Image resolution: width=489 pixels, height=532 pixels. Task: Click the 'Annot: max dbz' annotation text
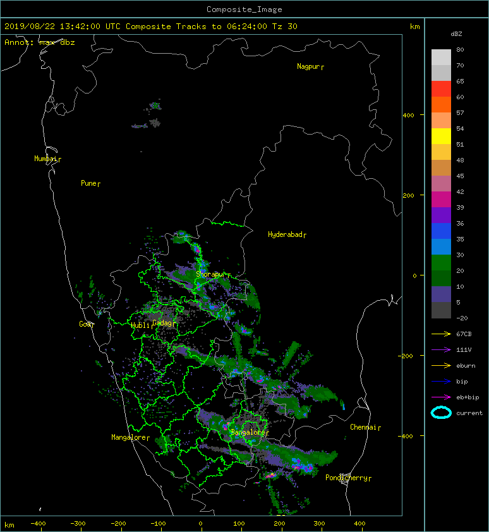(39, 42)
